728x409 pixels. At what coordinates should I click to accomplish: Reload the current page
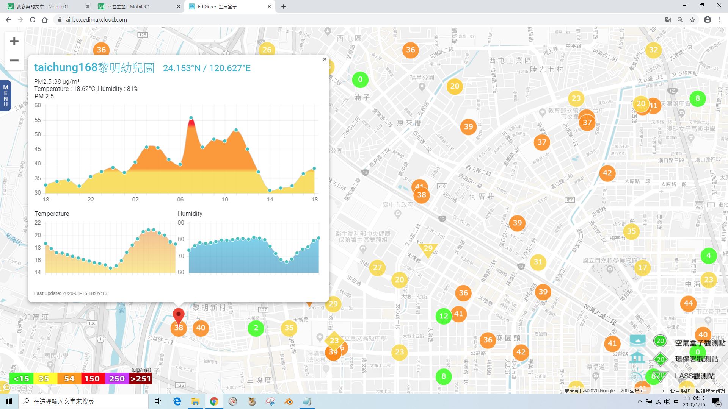click(x=33, y=20)
